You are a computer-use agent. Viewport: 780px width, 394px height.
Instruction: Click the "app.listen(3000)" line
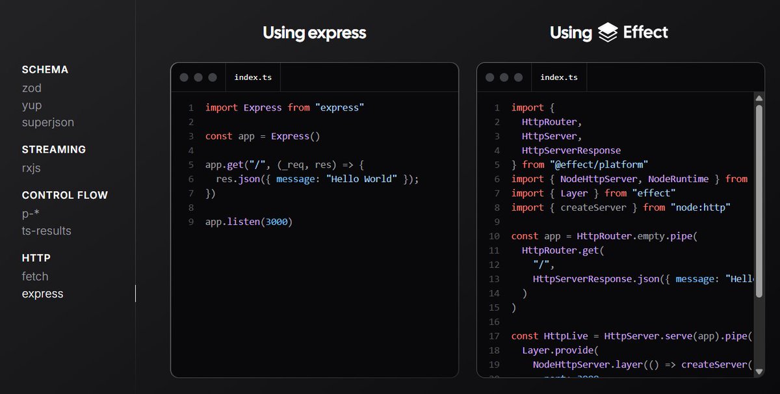(x=249, y=222)
